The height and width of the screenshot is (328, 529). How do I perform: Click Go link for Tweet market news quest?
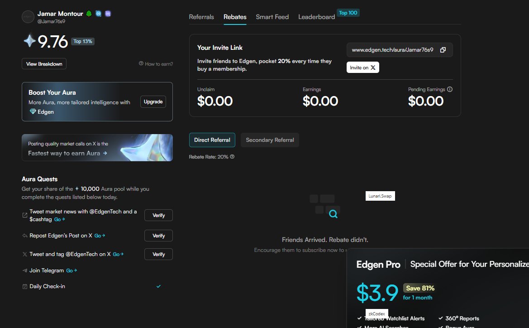point(59,219)
